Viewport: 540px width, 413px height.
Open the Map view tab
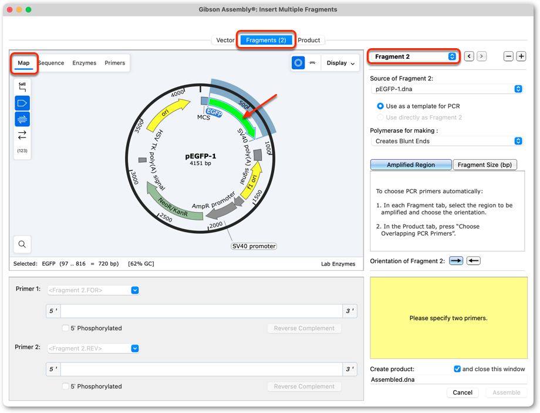23,63
